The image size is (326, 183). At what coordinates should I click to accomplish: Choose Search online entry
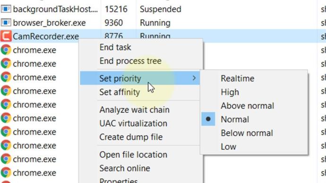pyautogui.click(x=125, y=168)
